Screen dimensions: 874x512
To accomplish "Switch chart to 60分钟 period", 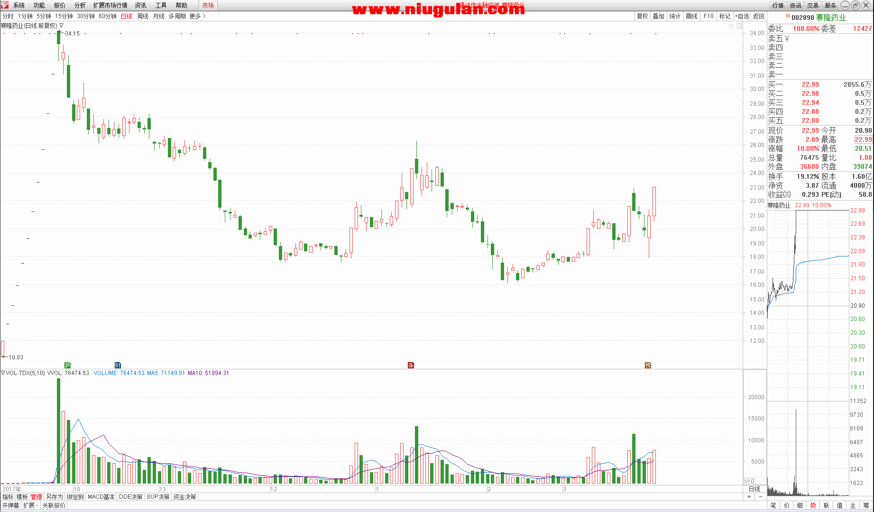I will pos(108,16).
